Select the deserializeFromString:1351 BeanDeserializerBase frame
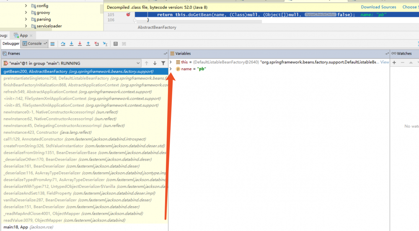Screen dimensions: 419x231 click(85, 153)
